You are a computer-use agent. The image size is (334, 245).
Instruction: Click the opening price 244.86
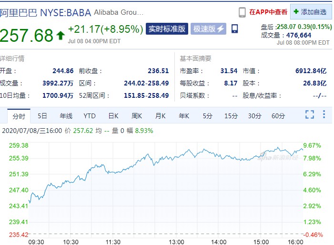[x=63, y=71]
